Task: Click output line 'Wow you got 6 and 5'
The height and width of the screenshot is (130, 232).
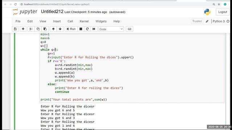Action: pyautogui.click(x=58, y=110)
